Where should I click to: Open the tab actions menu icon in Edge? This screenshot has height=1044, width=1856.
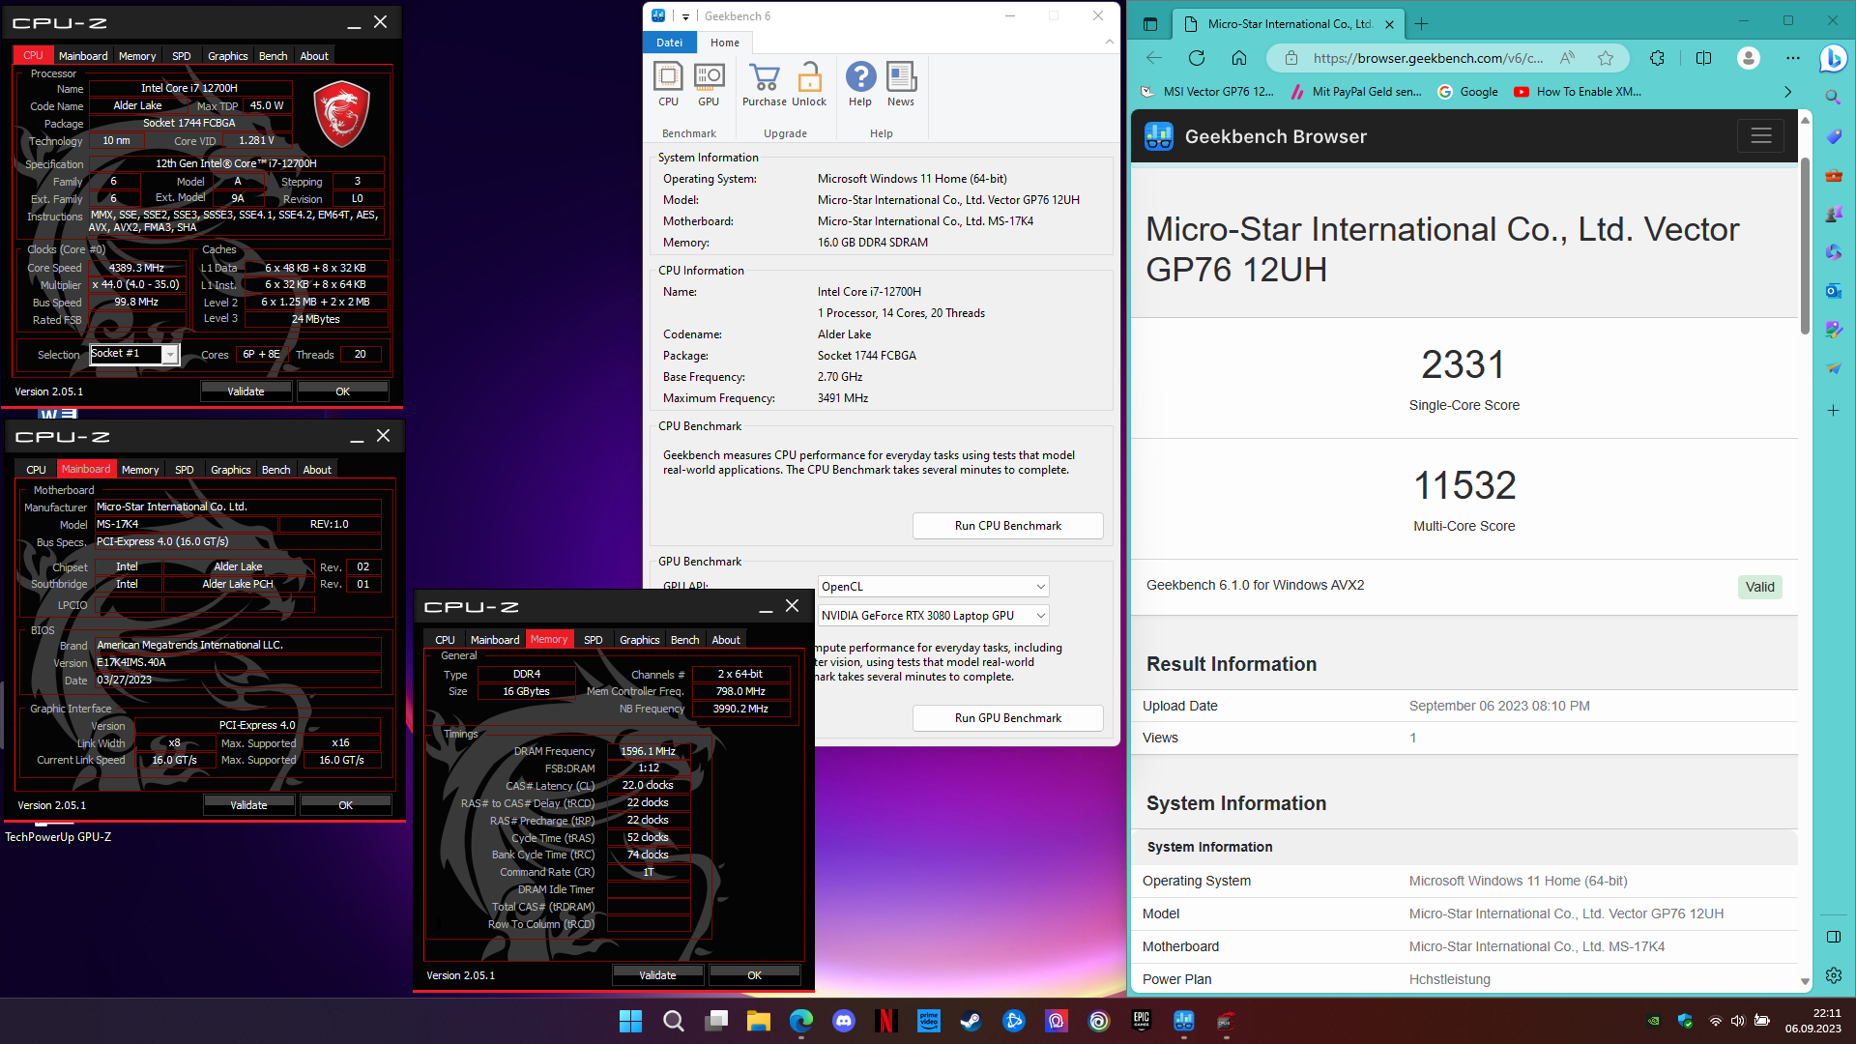(x=1149, y=24)
